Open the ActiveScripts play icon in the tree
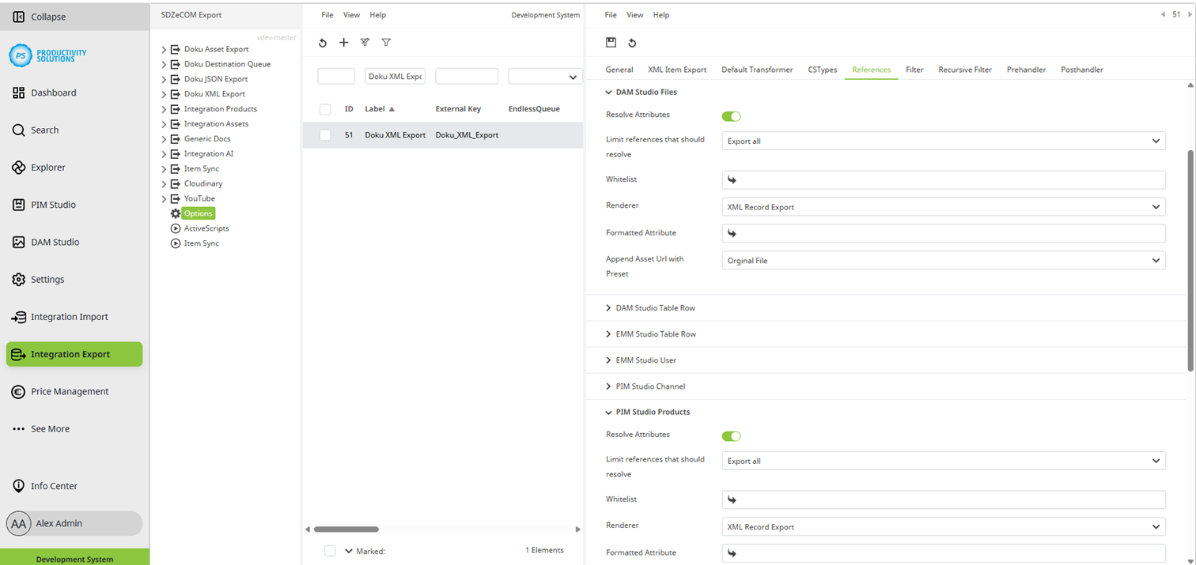Image resolution: width=1196 pixels, height=565 pixels. tap(176, 228)
